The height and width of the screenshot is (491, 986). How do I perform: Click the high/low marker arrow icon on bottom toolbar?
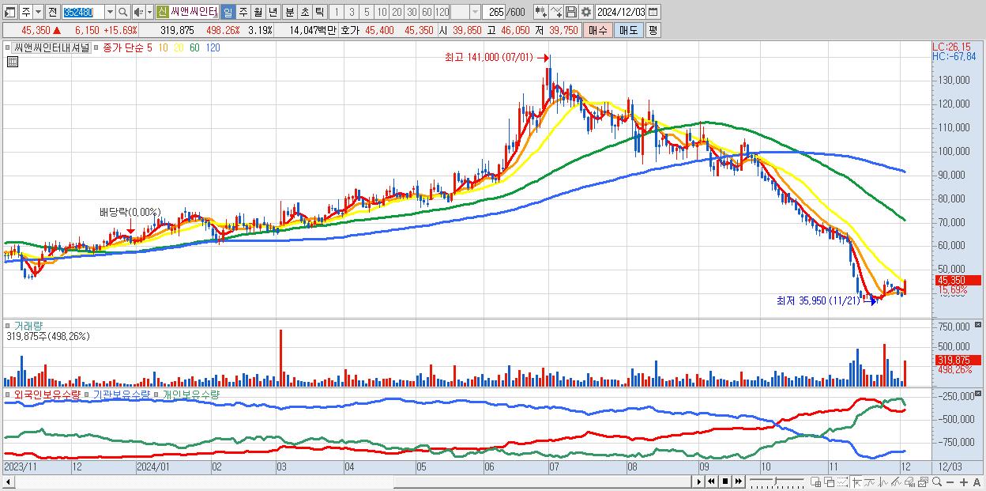coord(856,482)
